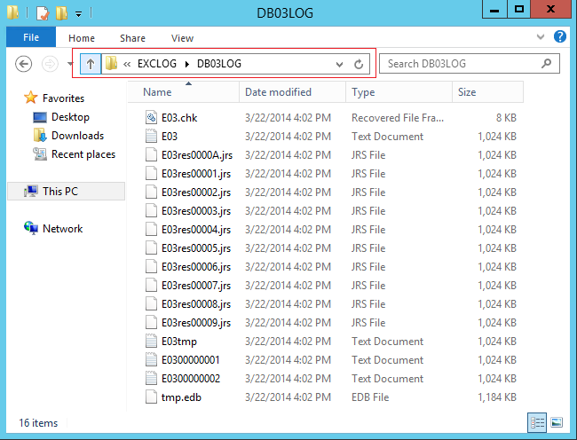Open the Customize Quick Access Toolbar dropdown

(x=78, y=14)
